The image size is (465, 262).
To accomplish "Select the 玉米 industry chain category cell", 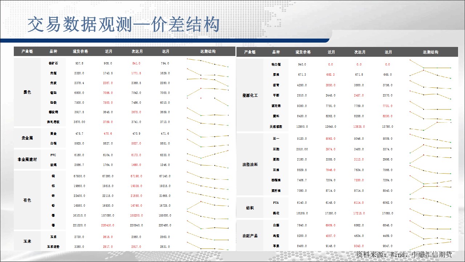I will (x=27, y=241).
